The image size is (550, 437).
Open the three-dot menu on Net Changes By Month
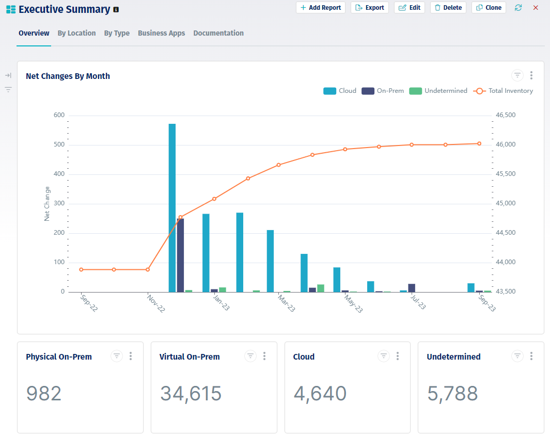[531, 75]
